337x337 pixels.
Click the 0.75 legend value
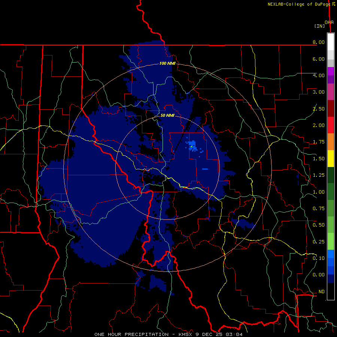point(319,209)
